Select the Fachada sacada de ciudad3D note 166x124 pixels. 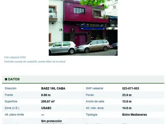[x=35, y=62]
